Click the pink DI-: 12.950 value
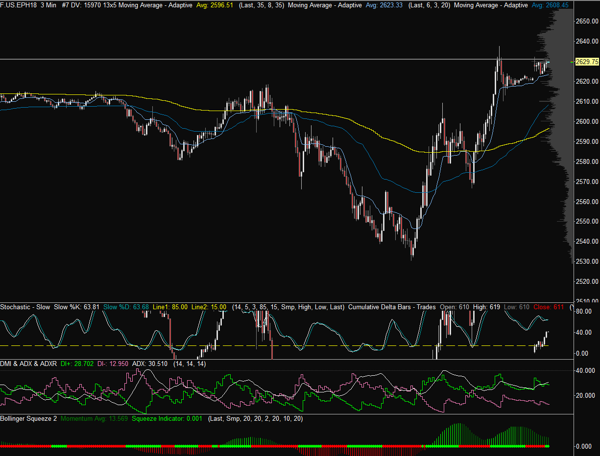 [113, 364]
